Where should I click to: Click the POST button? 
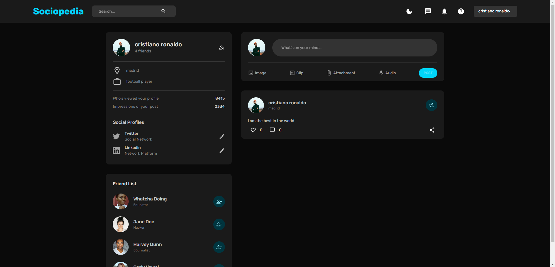tap(428, 73)
